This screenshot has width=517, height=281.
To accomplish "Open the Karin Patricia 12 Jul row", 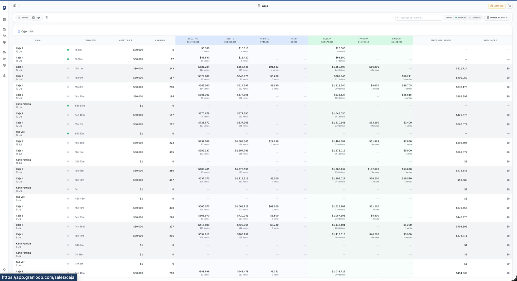I will [x=262, y=106].
